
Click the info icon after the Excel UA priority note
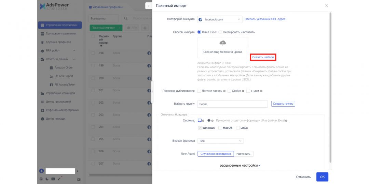point(286,121)
